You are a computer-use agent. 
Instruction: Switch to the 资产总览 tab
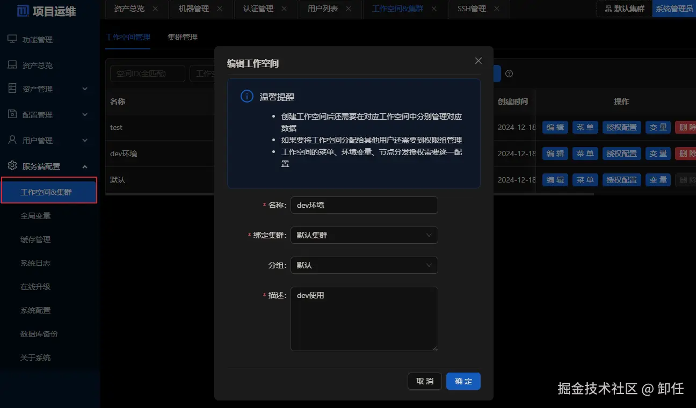129,9
